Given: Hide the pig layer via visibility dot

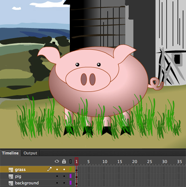Looking at the screenshot, I should coord(57,176).
